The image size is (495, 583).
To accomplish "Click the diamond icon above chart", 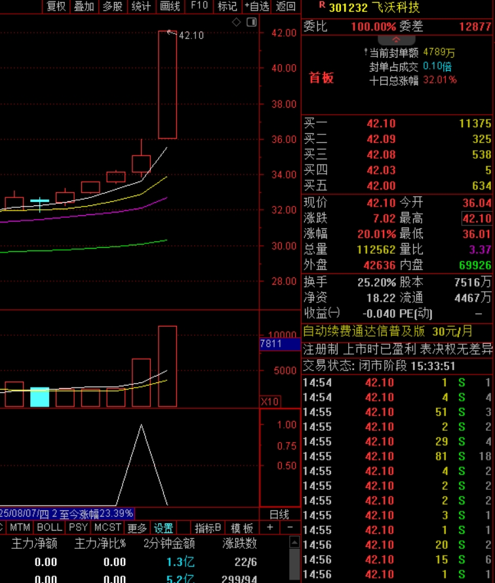I will tap(236, 22).
